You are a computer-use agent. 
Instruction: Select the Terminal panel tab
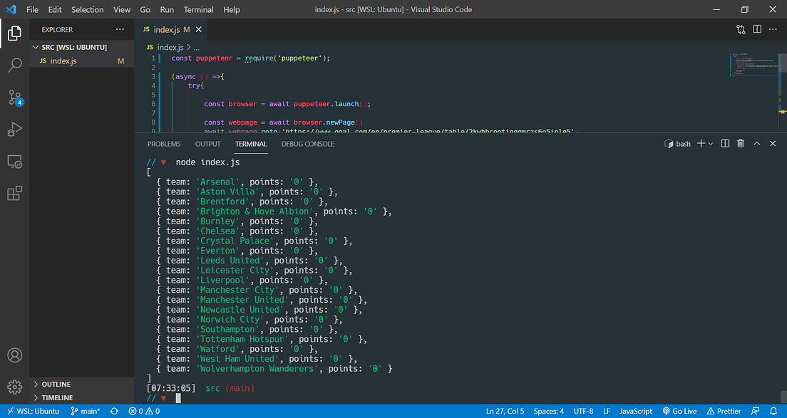(251, 144)
